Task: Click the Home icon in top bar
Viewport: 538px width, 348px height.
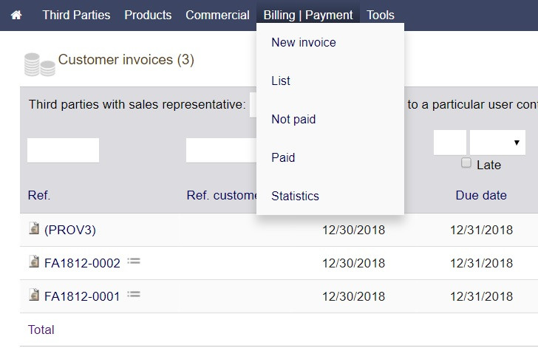Action: [x=16, y=15]
